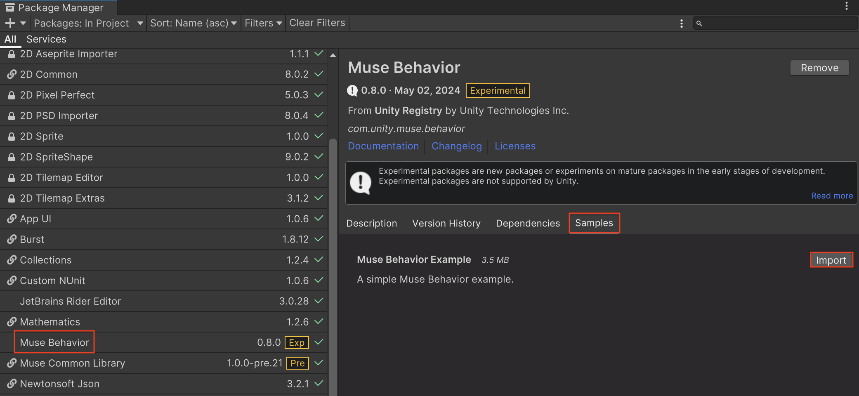Screen dimensions: 859x396
Task: Click the Experimental label tag
Action: click(498, 90)
